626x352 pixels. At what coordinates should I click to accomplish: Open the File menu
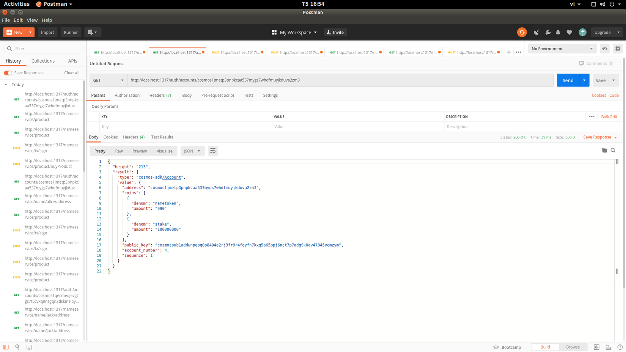(x=6, y=20)
